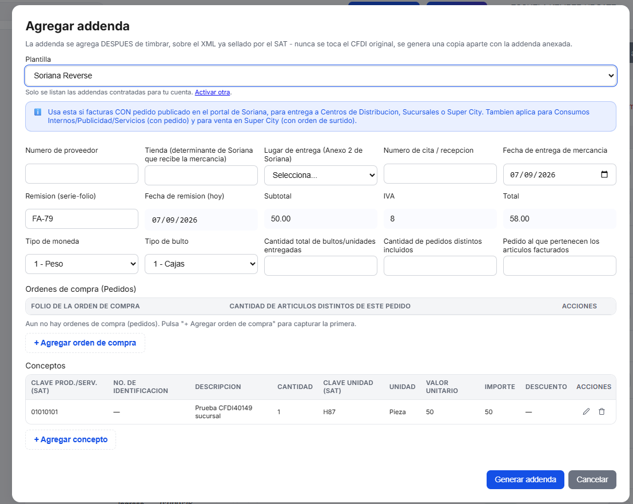
Task: Delete the Prueba CFDI40149 concept with trash icon
Action: click(602, 411)
